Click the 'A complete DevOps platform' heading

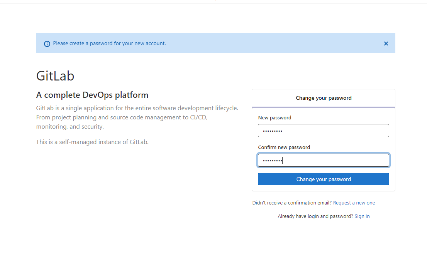pyautogui.click(x=92, y=95)
